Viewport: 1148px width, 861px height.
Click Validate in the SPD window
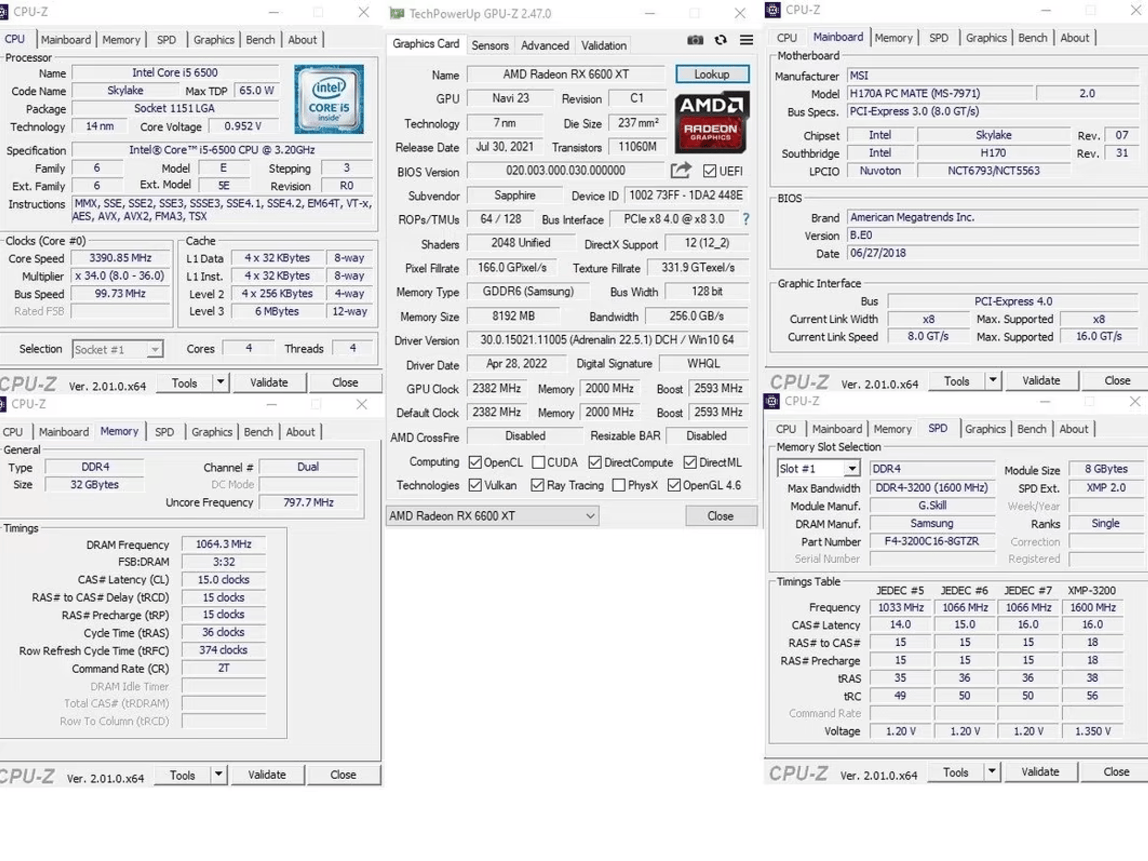coord(1040,771)
